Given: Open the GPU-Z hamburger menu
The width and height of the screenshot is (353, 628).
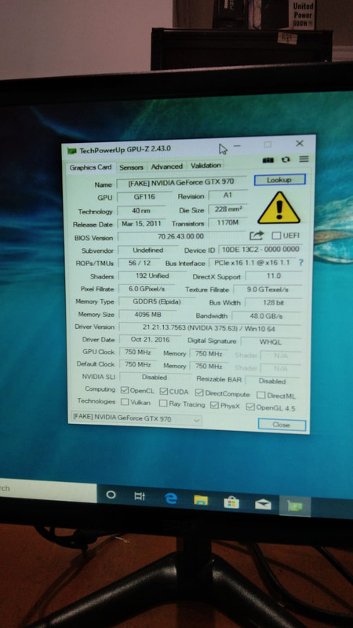Looking at the screenshot, I should [304, 159].
